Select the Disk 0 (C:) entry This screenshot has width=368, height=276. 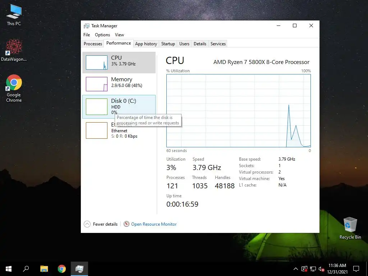pyautogui.click(x=119, y=107)
